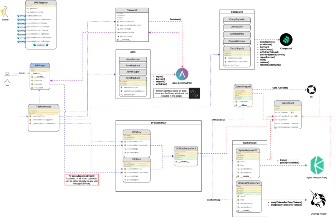Click the onlyOwner badge beside cancelContractChange
This screenshot has width=336, height=217.
tap(22, 30)
